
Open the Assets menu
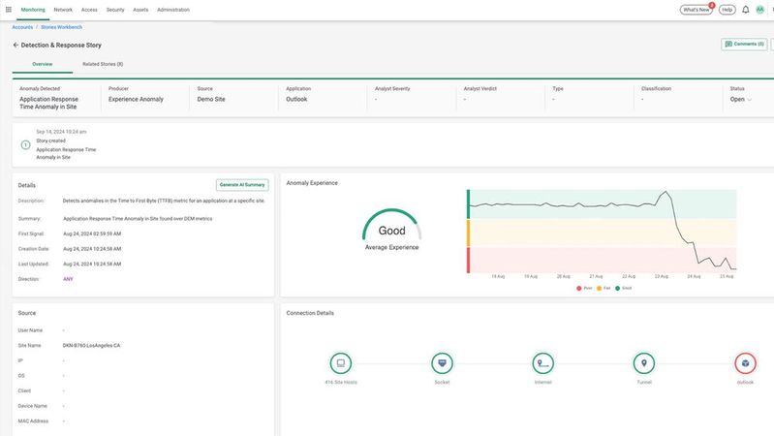(140, 10)
